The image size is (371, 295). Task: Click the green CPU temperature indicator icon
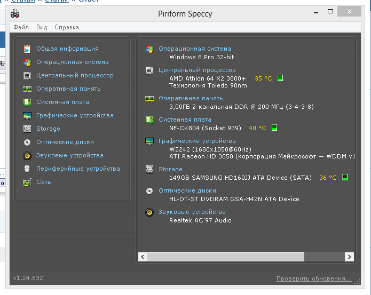280,78
